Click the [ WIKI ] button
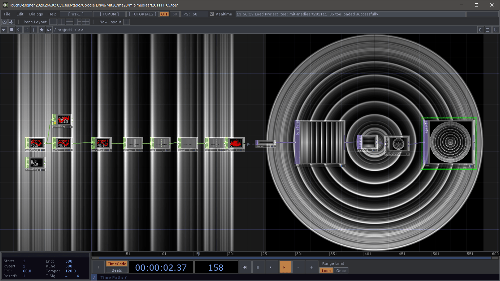 point(76,14)
